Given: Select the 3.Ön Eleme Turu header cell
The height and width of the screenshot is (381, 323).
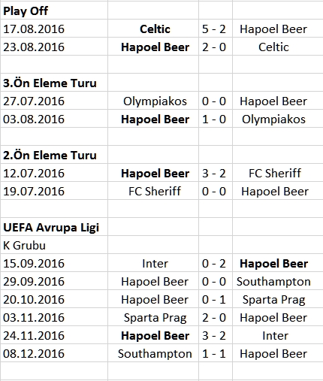Looking at the screenshot, I should pyautogui.click(x=54, y=83).
